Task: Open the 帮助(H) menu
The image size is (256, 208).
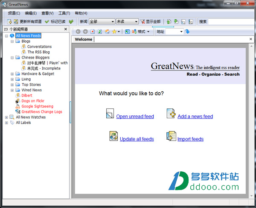Action: (x=81, y=13)
